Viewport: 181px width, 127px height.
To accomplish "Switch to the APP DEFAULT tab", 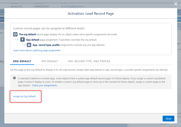I will [x=49, y=61].
